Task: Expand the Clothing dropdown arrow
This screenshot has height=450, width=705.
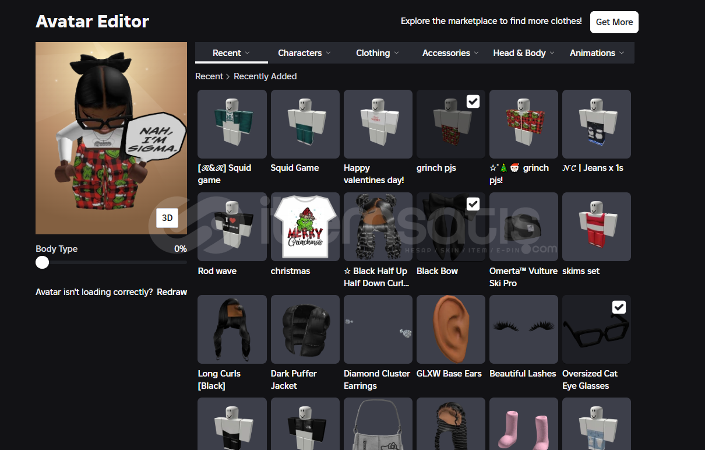Action: 397,52
